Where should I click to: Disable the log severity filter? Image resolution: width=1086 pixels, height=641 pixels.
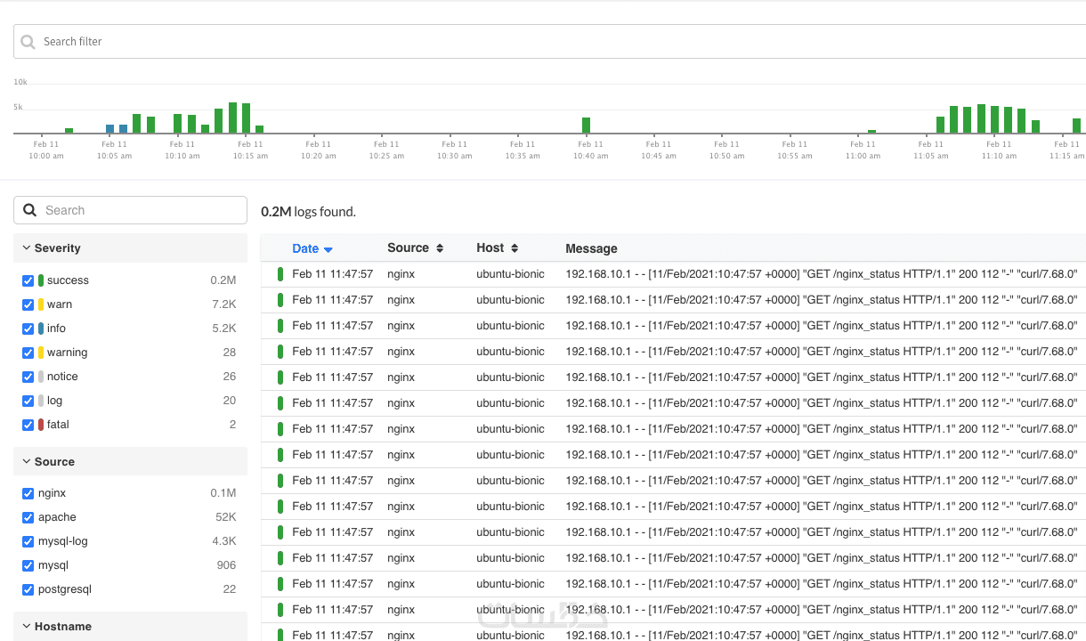click(x=28, y=401)
